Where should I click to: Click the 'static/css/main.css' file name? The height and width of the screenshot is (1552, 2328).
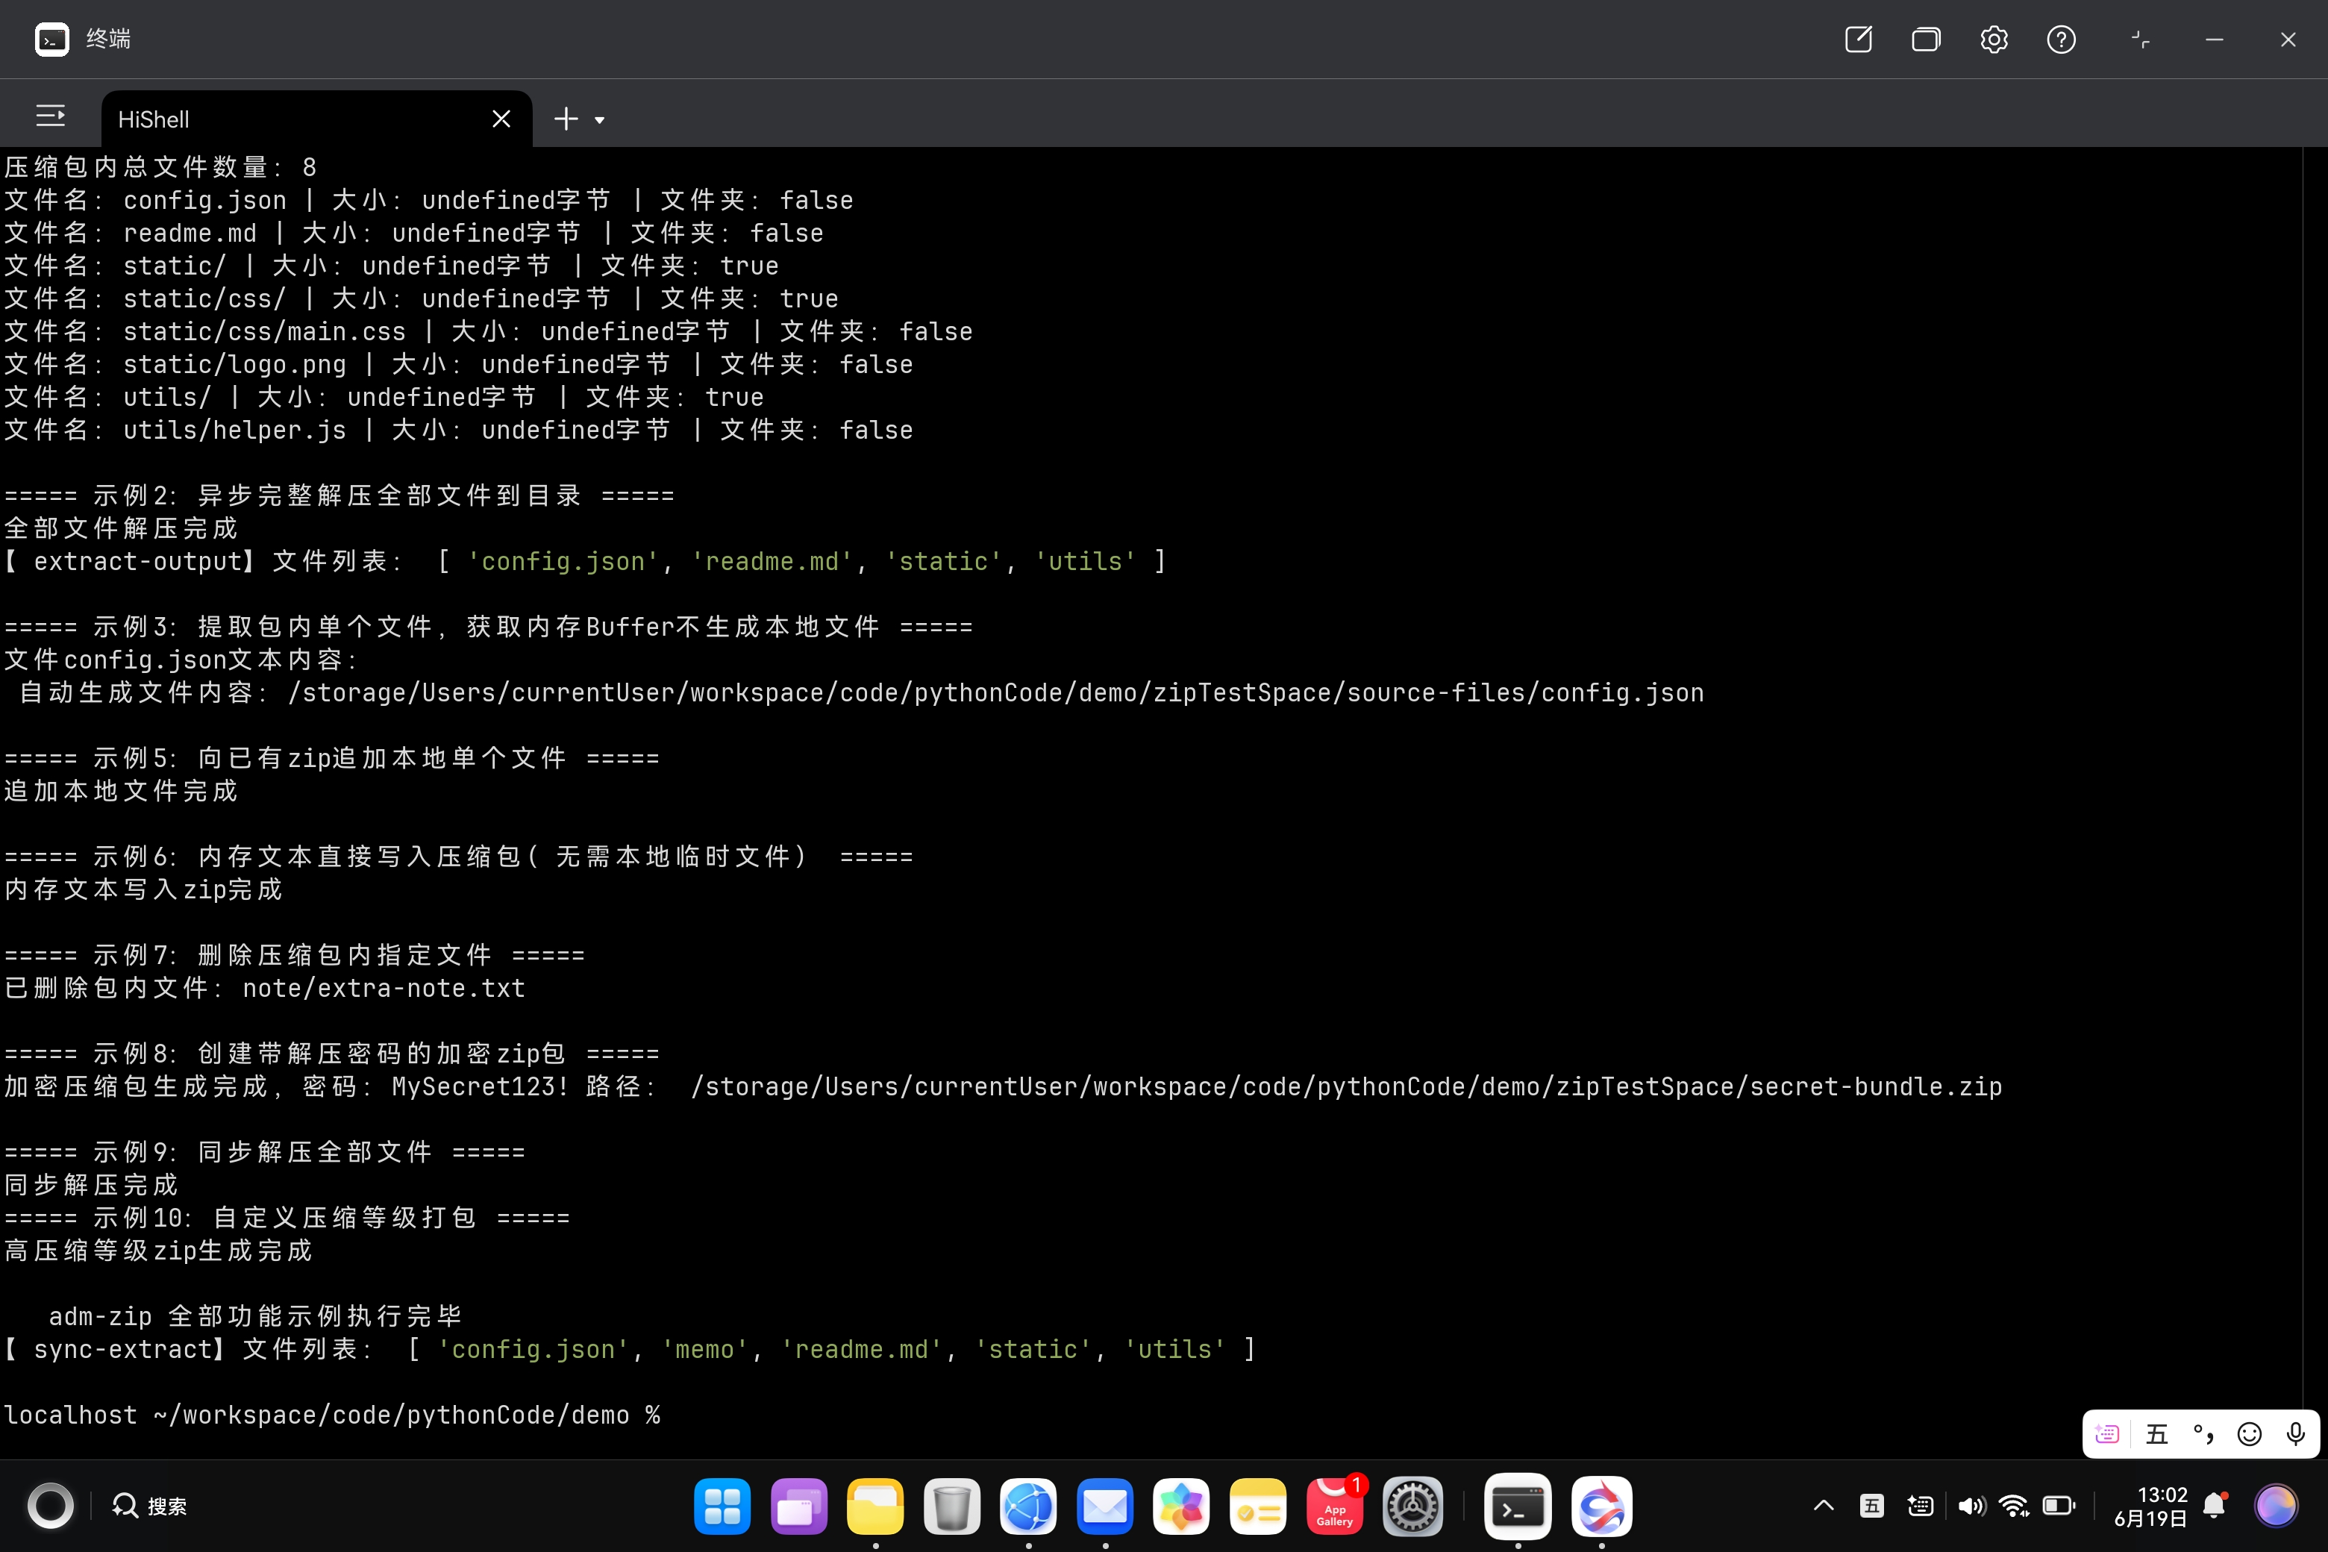[x=264, y=331]
